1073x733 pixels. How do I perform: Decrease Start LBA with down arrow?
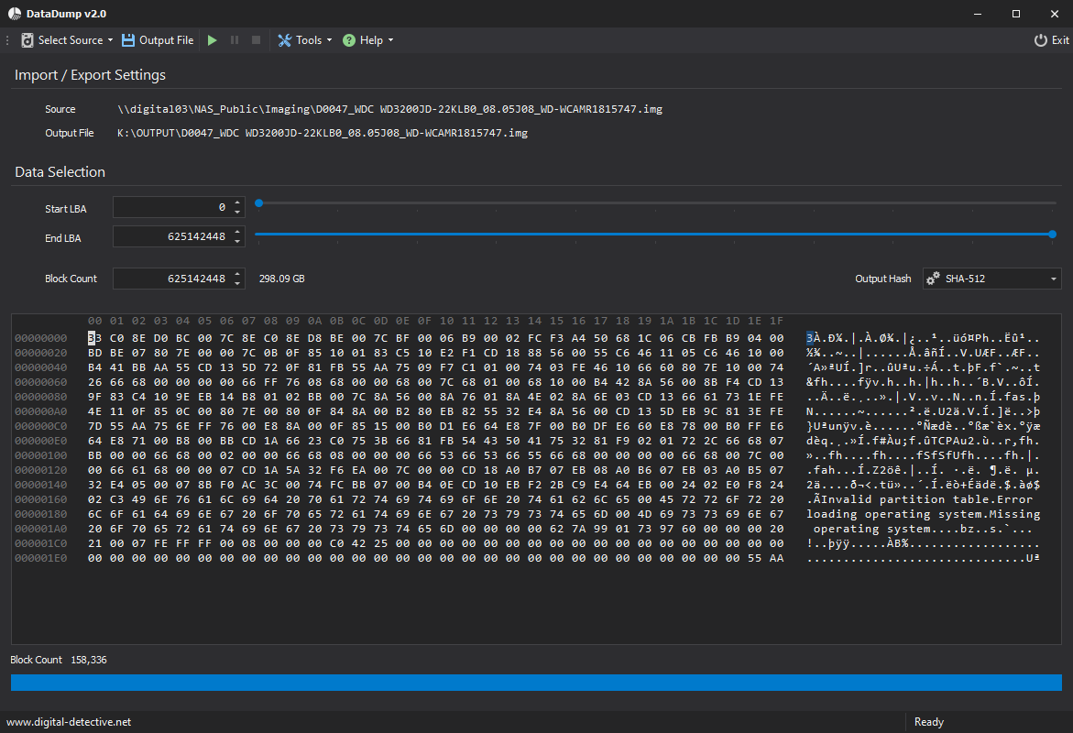pos(237,213)
